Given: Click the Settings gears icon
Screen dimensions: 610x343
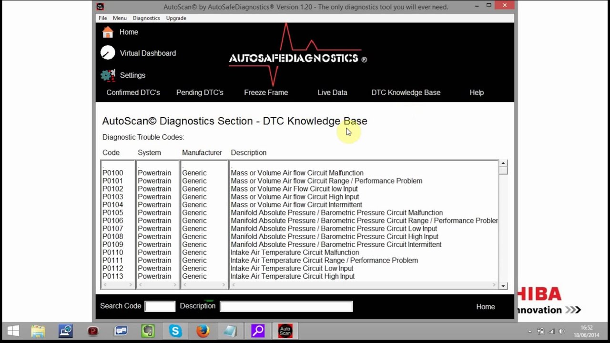Looking at the screenshot, I should click(x=108, y=75).
